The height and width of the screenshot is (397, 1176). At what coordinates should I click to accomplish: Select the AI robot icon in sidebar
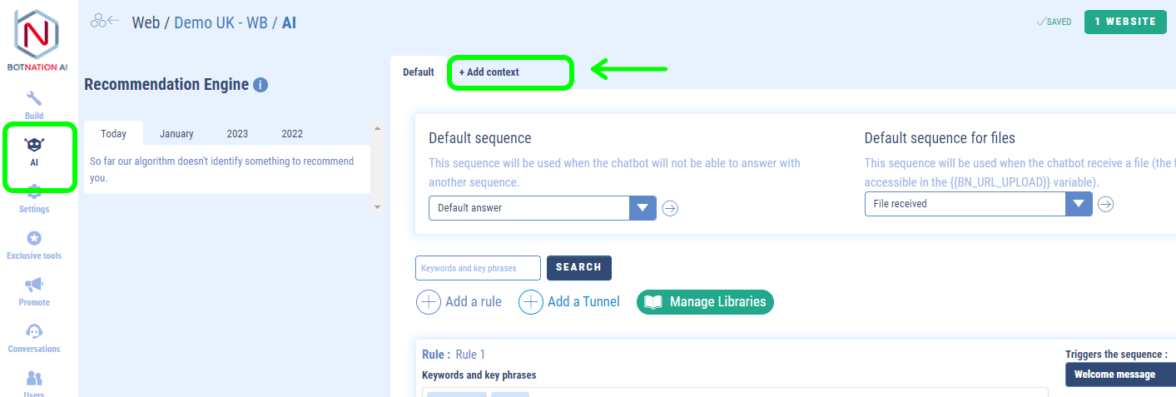(35, 145)
